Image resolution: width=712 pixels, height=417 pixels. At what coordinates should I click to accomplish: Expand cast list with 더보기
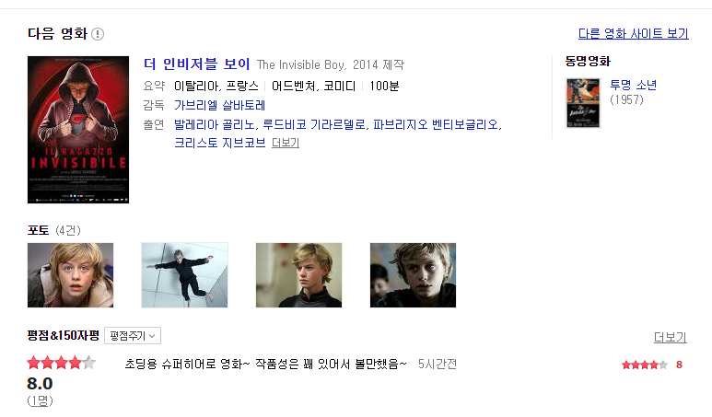point(286,143)
